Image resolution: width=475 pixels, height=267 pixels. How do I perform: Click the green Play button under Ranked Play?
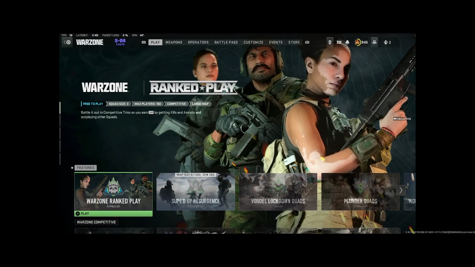click(114, 214)
